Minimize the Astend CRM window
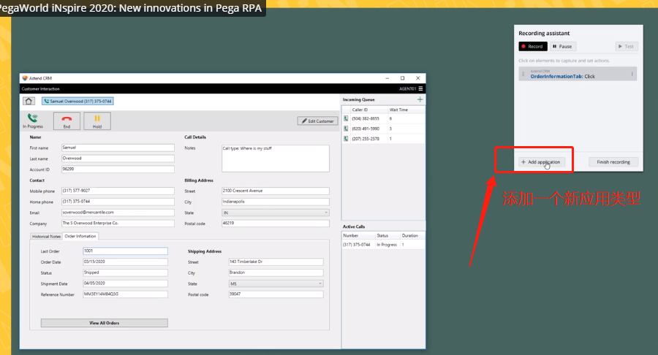This screenshot has width=658, height=355. 387,78
